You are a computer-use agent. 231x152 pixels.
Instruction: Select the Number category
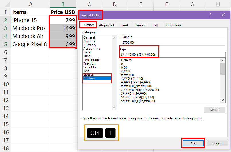click(x=89, y=41)
